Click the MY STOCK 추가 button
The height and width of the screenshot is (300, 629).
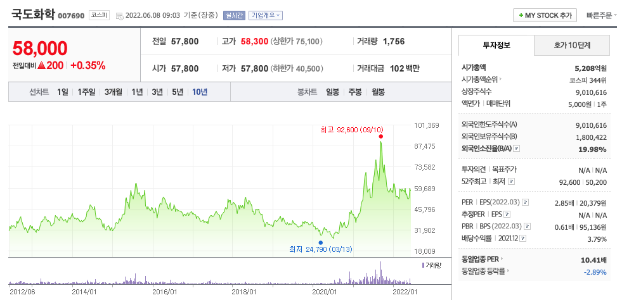545,15
